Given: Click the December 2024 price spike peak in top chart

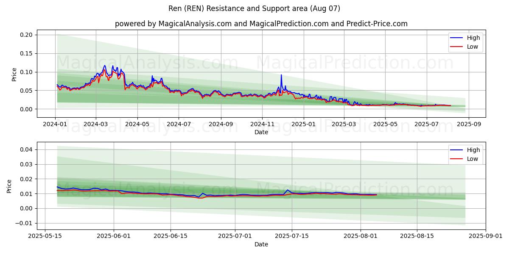Looking at the screenshot, I should click(x=281, y=75).
